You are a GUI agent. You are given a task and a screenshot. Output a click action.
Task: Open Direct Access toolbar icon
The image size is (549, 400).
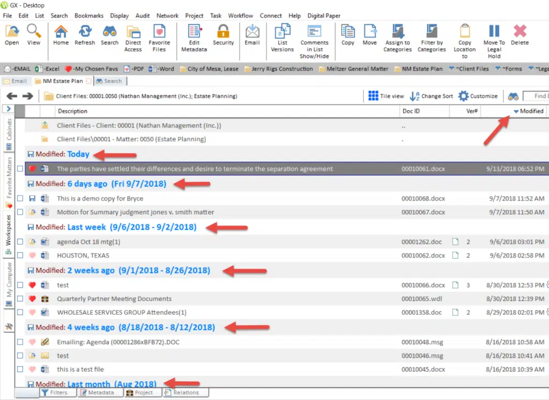tap(133, 38)
